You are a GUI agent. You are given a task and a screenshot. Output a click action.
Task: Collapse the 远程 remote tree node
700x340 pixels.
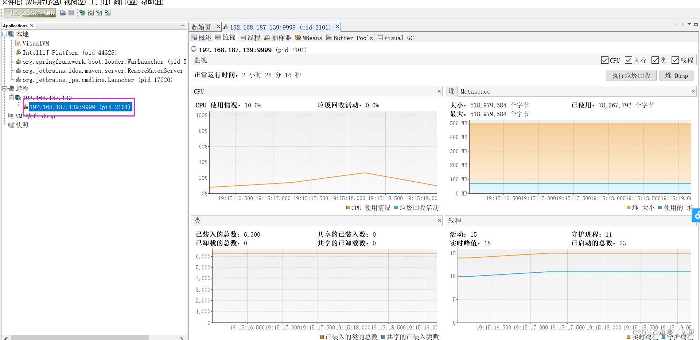click(5, 88)
